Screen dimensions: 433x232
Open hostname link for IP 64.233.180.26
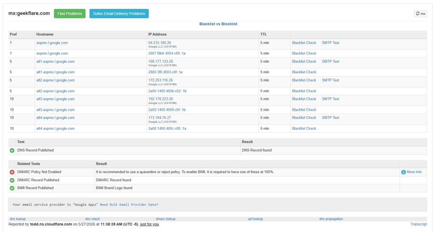point(52,43)
